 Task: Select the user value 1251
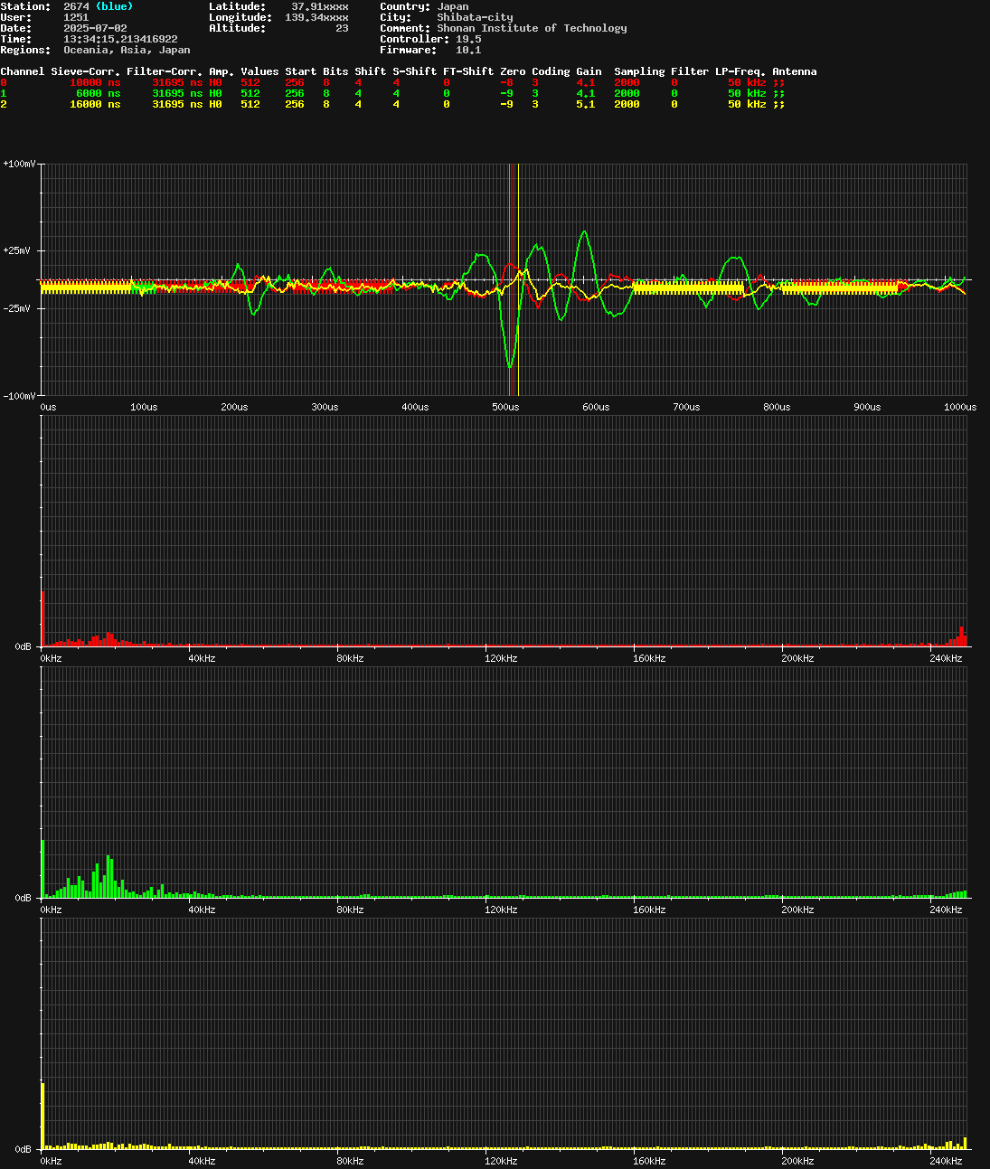tap(76, 17)
